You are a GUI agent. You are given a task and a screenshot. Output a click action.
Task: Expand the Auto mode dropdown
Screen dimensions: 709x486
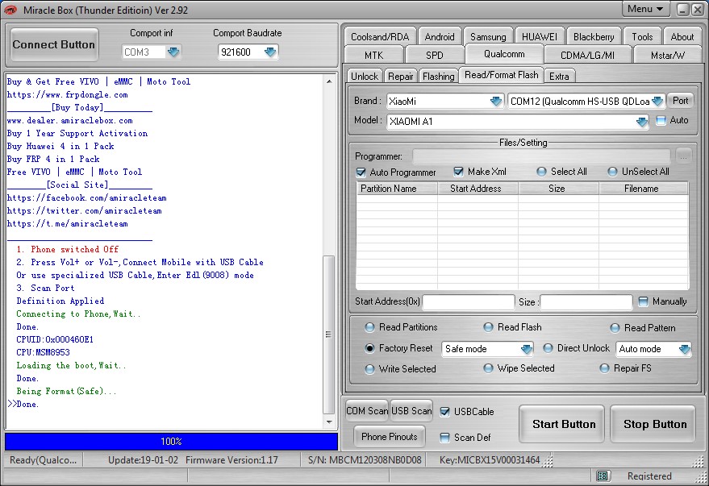(x=684, y=349)
